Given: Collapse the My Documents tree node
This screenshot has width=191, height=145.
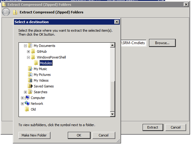Looking at the screenshot, I should pos(25,46).
